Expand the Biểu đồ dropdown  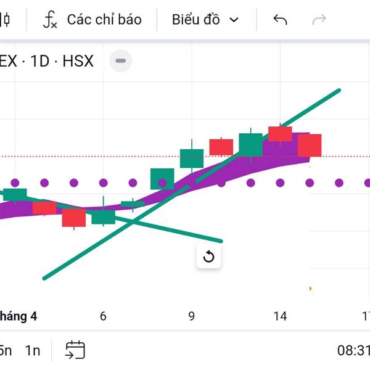(x=205, y=20)
